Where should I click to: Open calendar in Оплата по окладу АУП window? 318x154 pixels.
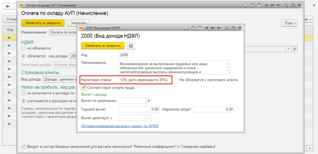(259, 6)
